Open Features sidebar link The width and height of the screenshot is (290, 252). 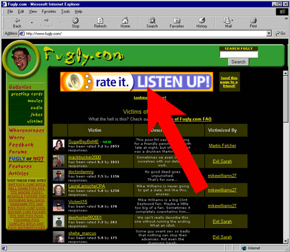(20, 166)
